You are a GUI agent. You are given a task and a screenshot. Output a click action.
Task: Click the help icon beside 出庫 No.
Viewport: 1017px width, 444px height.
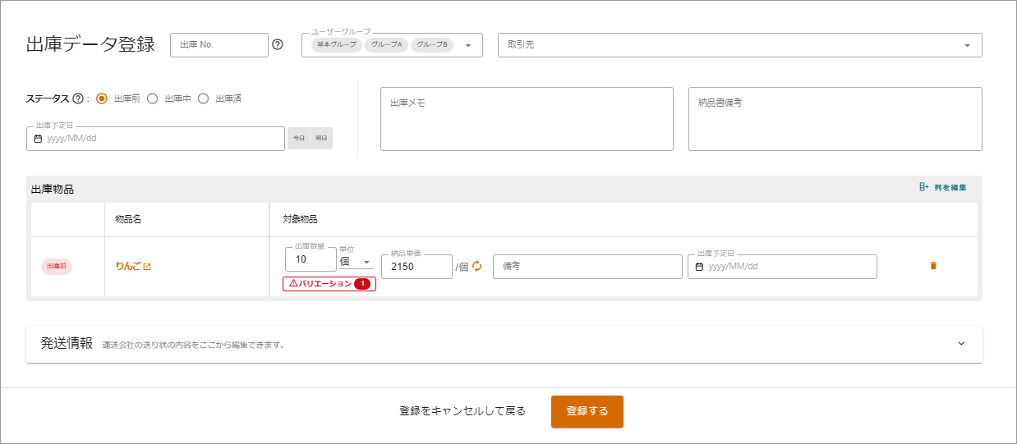[x=278, y=45]
